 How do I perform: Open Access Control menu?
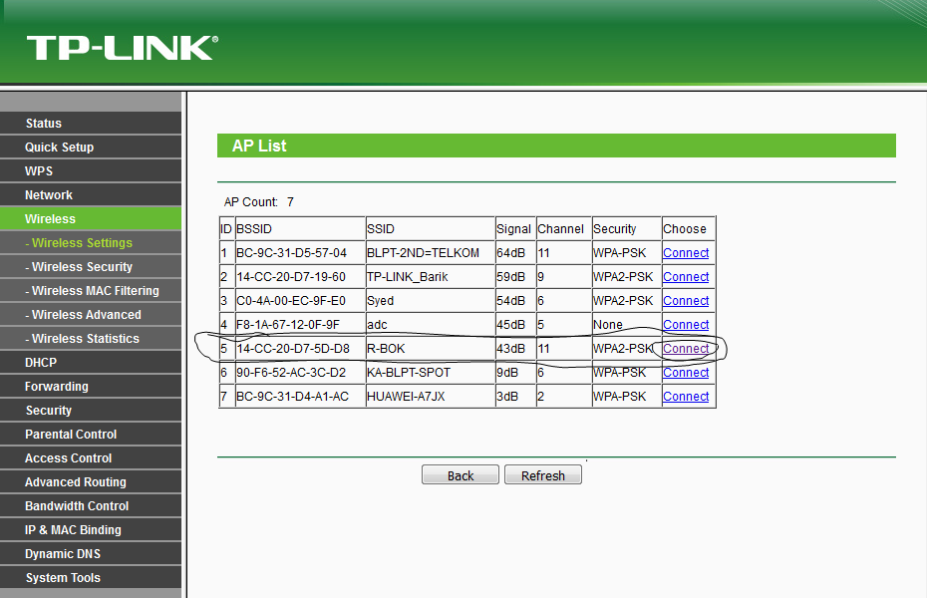coord(91,457)
